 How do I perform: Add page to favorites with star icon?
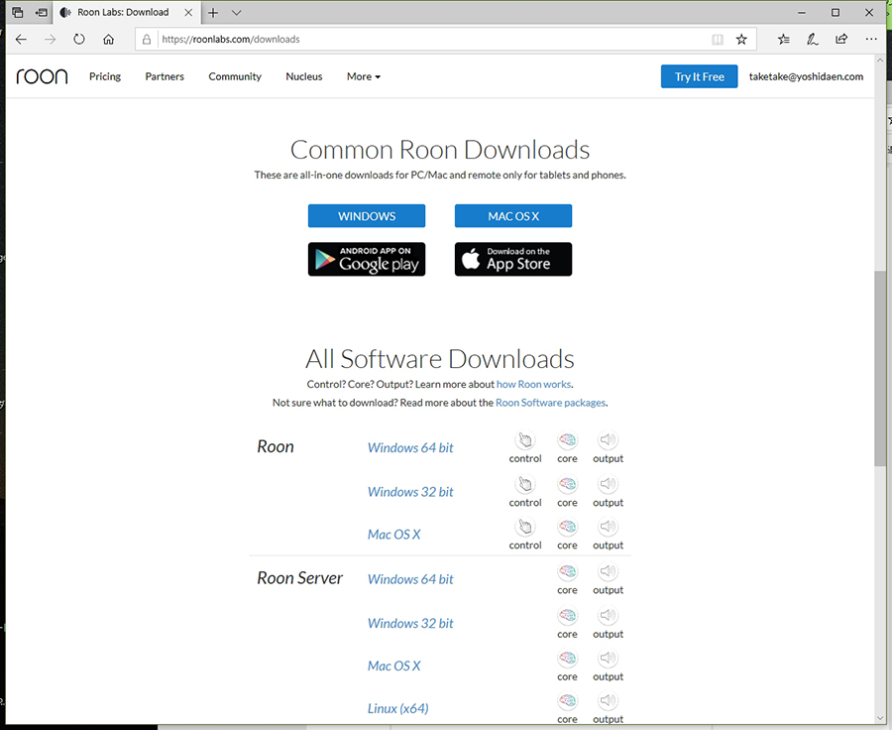pyautogui.click(x=741, y=40)
